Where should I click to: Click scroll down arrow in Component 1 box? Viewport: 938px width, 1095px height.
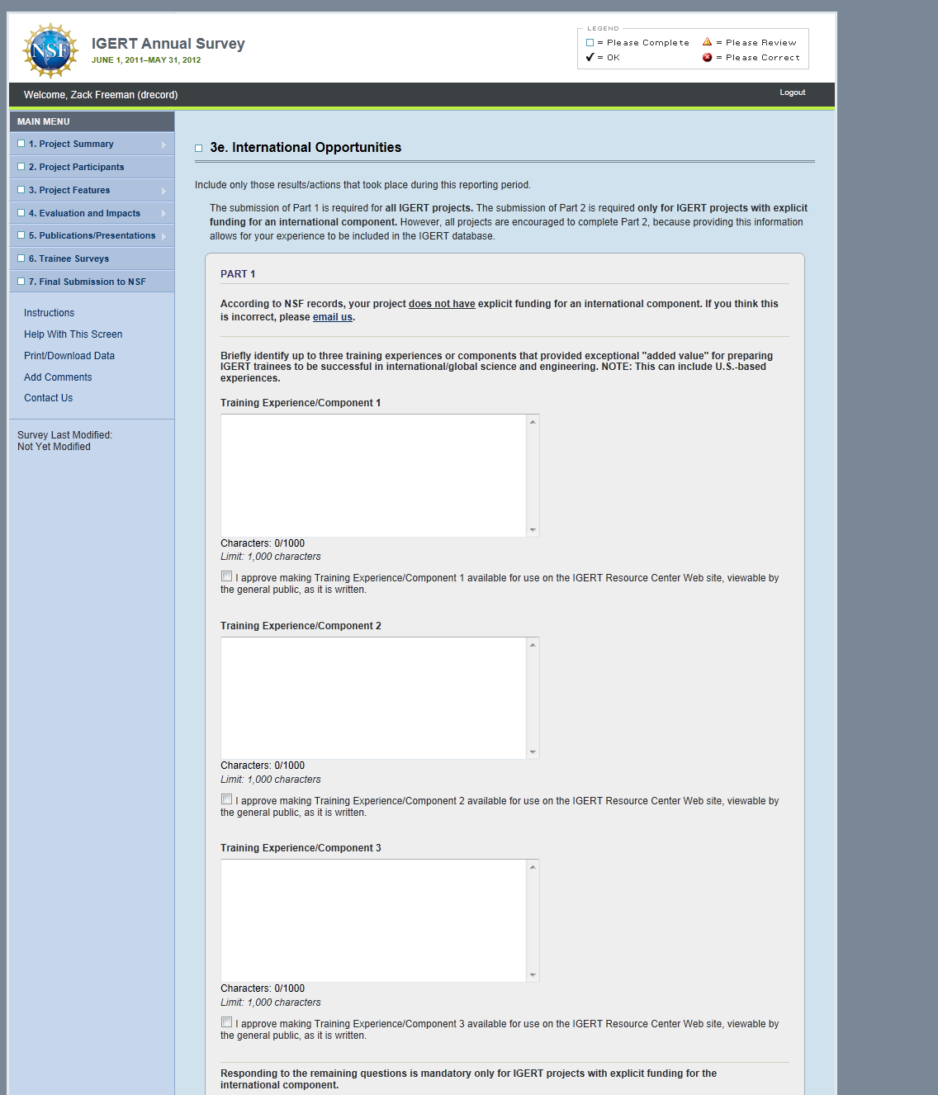coord(533,529)
